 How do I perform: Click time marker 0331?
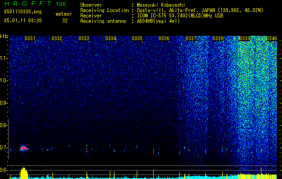coord(30,38)
